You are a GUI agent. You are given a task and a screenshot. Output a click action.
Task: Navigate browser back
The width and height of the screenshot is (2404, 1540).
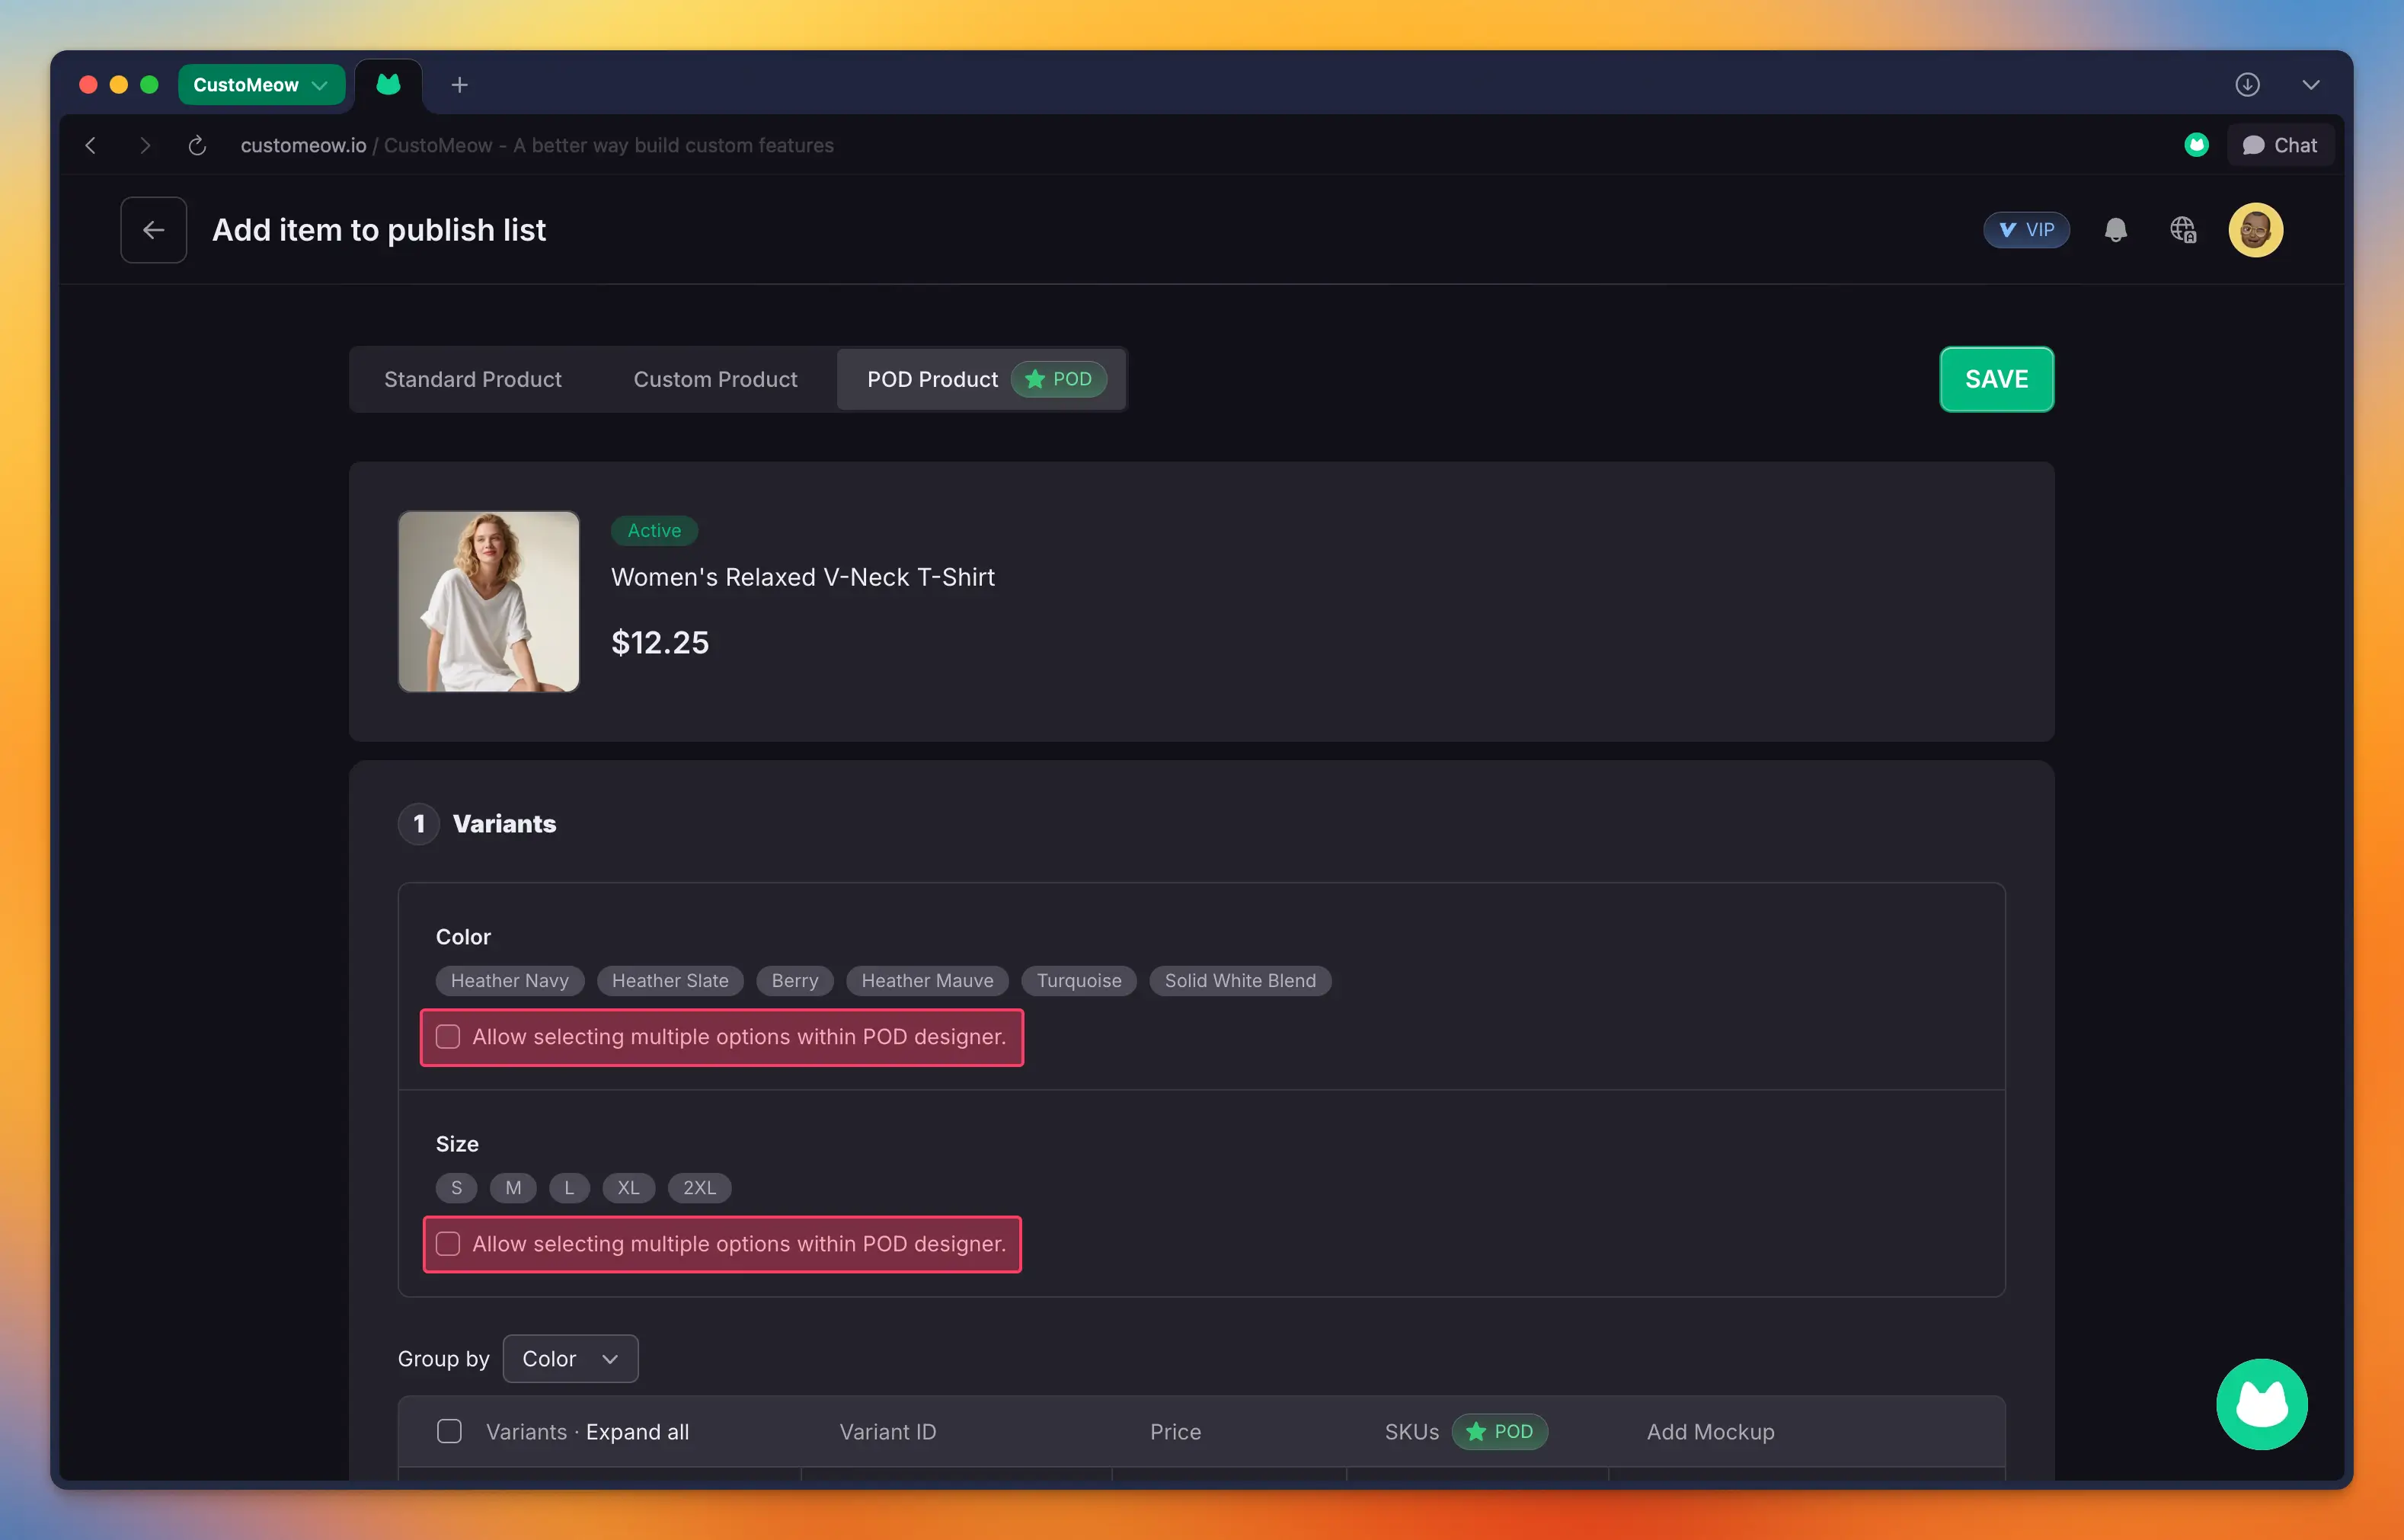91,145
